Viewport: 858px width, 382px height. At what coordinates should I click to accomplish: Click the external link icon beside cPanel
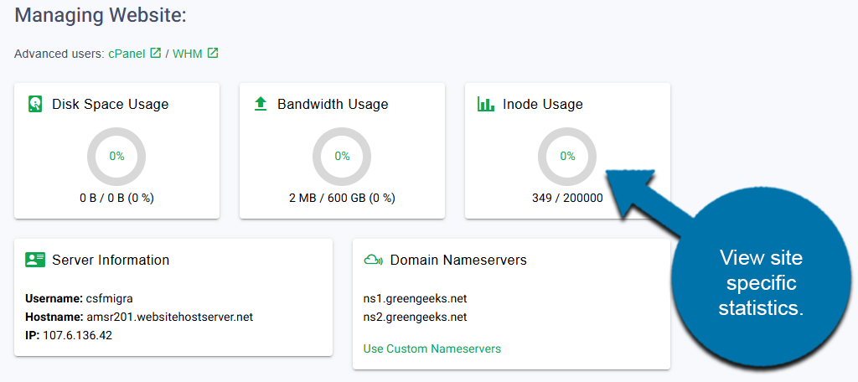point(155,54)
